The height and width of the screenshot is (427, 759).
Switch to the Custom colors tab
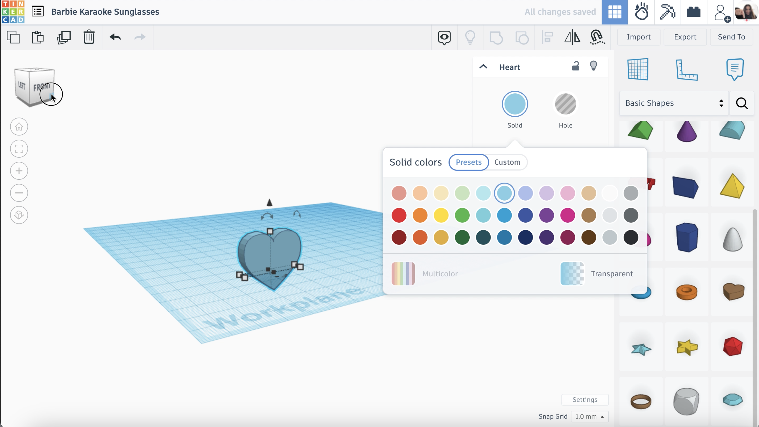tap(507, 162)
